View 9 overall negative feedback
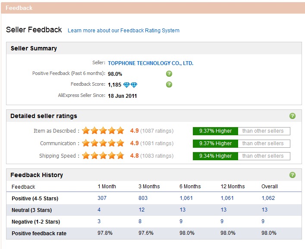 263,221
